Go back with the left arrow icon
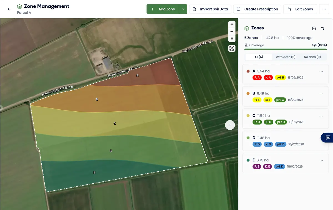 point(9,9)
